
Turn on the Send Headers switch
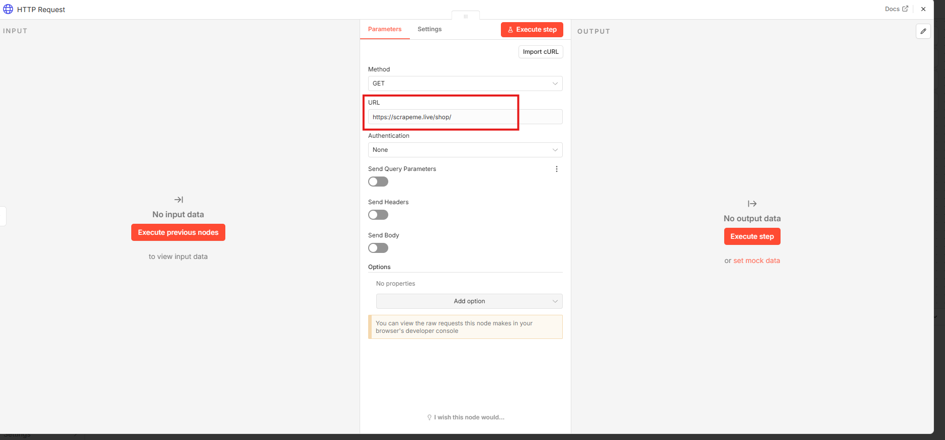(378, 215)
